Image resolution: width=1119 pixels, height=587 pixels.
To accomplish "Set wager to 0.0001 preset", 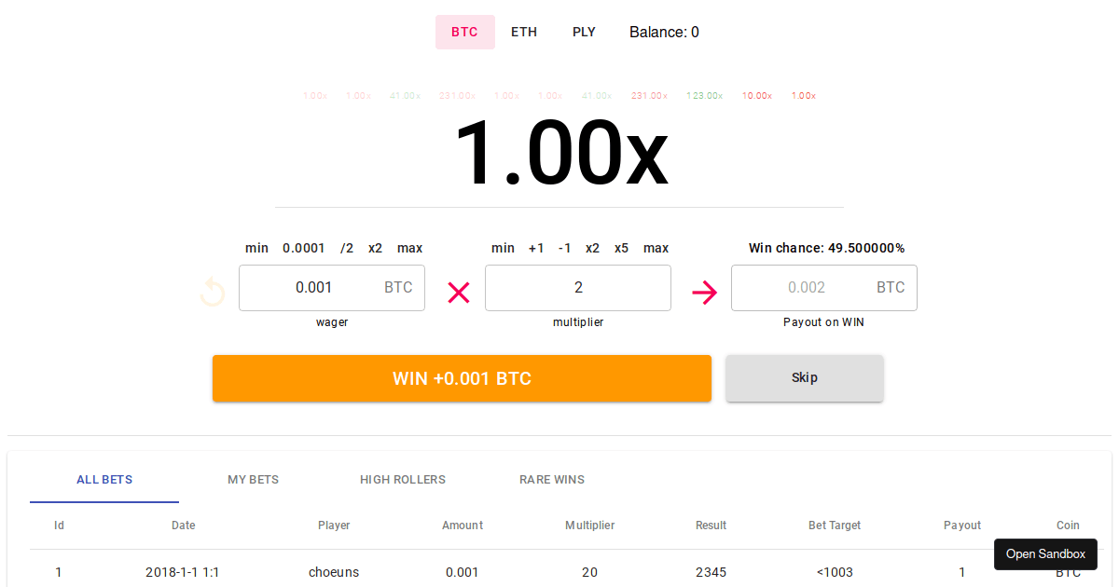I will tap(304, 248).
